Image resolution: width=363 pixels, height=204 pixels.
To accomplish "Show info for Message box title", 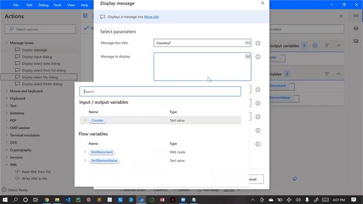I will (258, 43).
